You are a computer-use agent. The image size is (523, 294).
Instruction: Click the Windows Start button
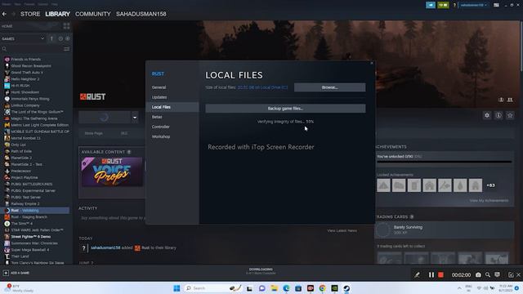click(177, 288)
